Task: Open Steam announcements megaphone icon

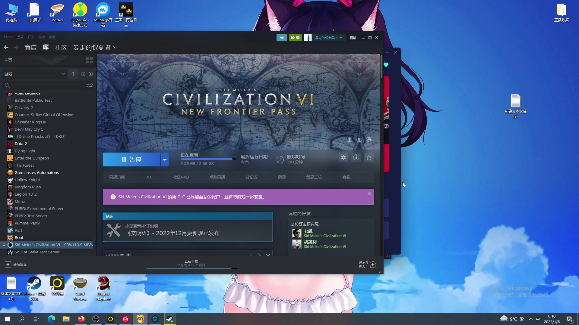Action: pyautogui.click(x=281, y=38)
